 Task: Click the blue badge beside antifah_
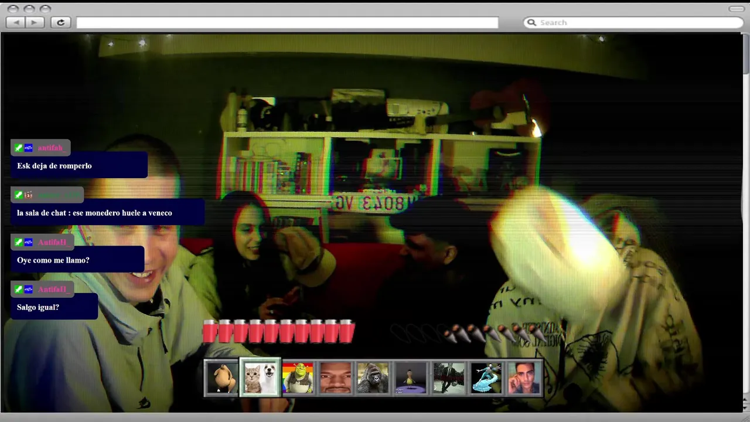point(28,148)
